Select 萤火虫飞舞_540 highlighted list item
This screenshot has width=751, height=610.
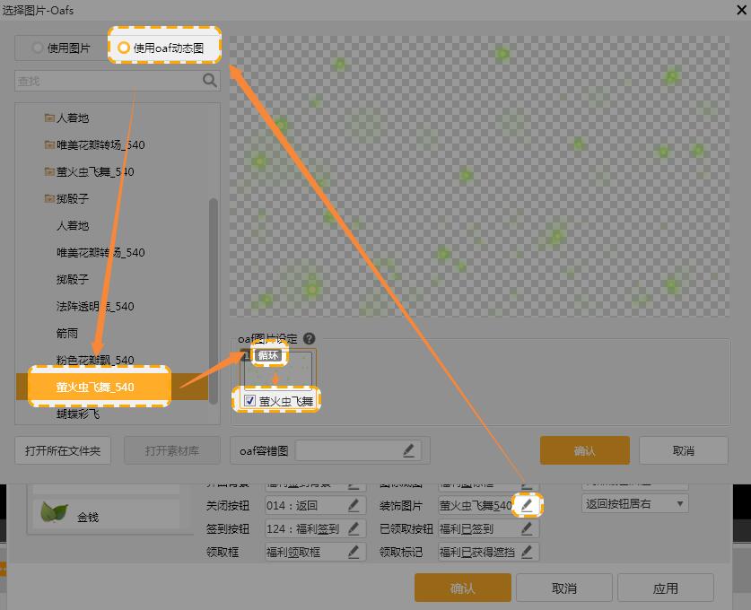[95, 388]
